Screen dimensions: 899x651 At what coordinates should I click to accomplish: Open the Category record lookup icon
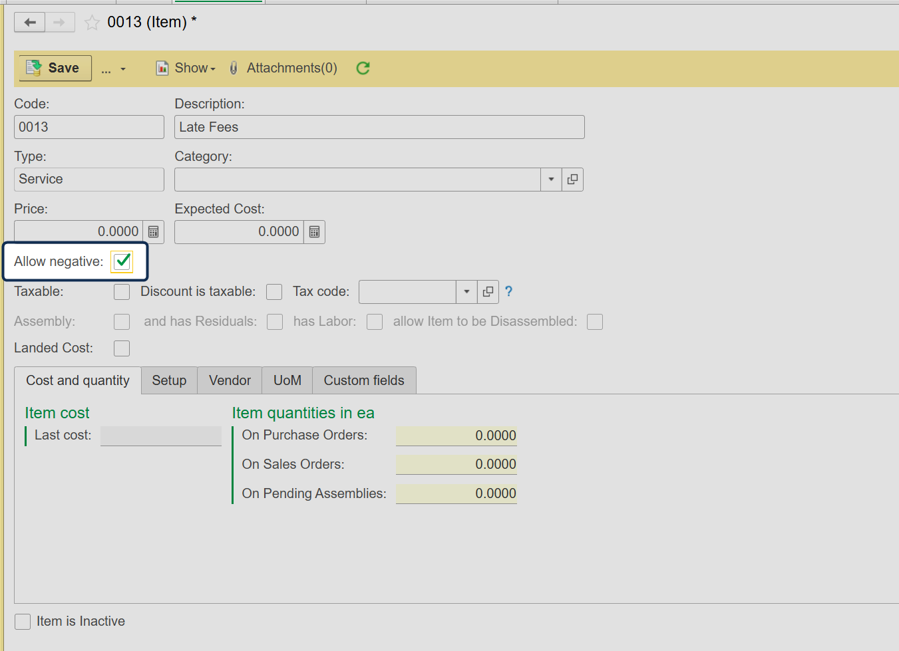click(x=572, y=180)
